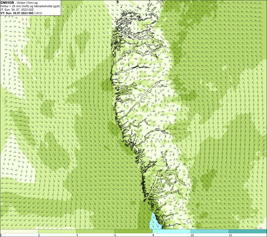
Task: Pick the light green 2–4 m/s color band
Action: [x=57, y=231]
